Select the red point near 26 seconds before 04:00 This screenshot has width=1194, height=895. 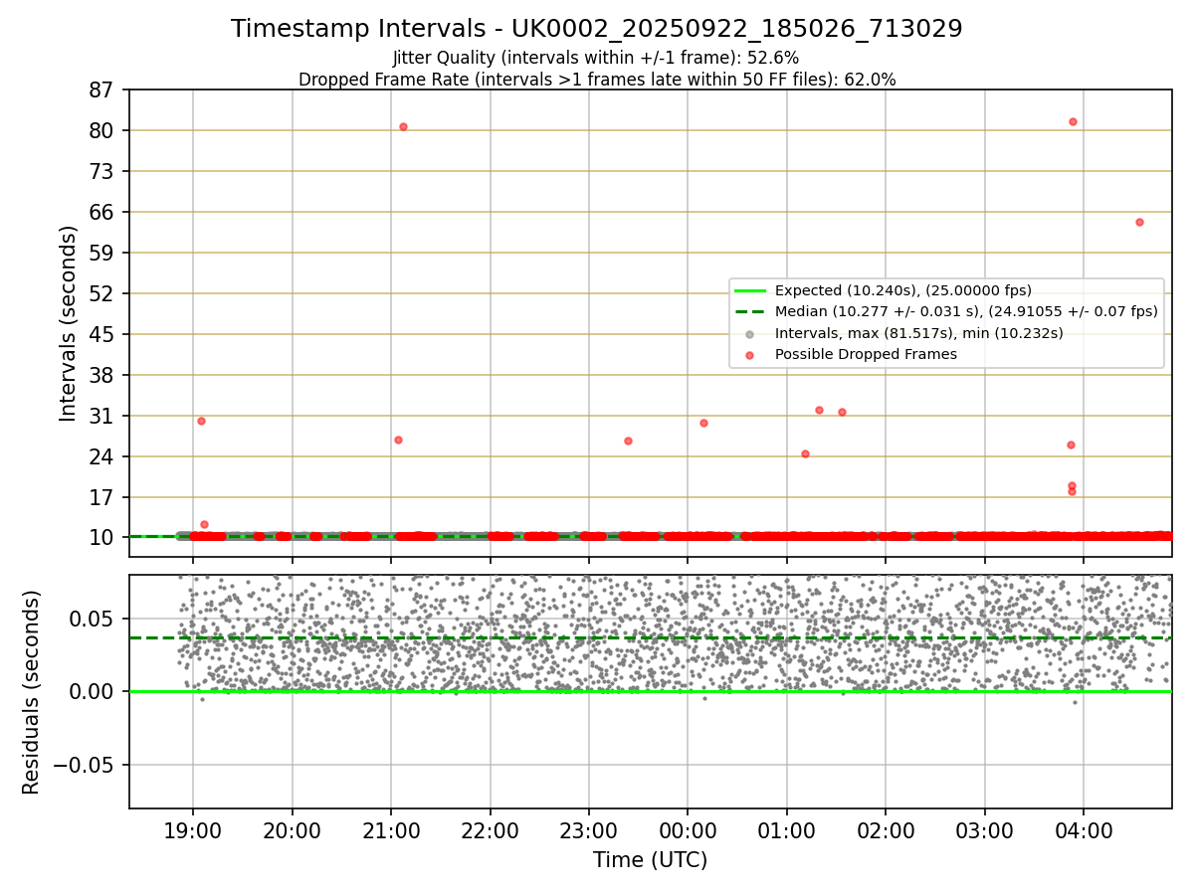(1071, 445)
